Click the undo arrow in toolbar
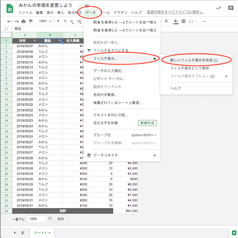Viewport: 238px width, 238px height. coord(10,21)
